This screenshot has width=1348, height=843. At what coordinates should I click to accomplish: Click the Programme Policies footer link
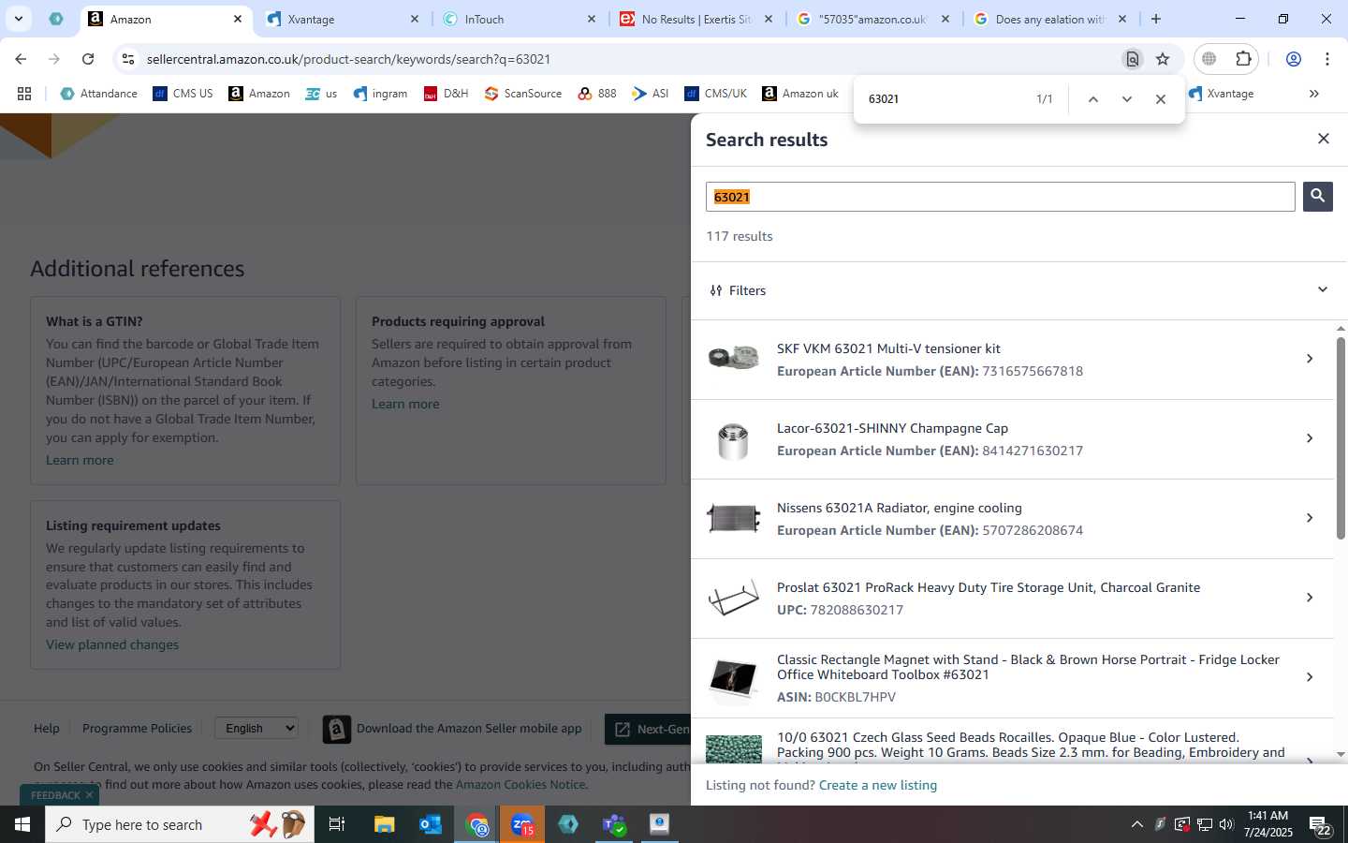(137, 728)
